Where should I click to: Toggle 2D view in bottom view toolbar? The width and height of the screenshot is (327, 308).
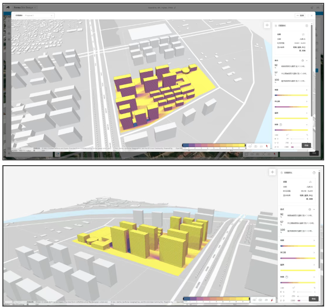point(266,300)
